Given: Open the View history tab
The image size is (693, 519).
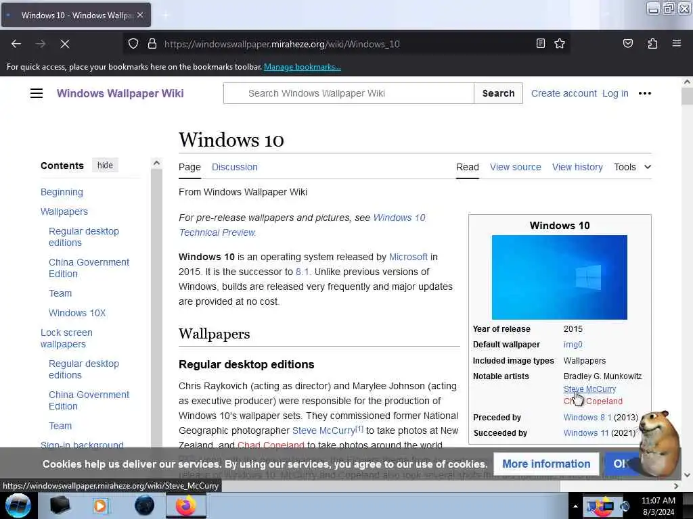Looking at the screenshot, I should coord(577,167).
